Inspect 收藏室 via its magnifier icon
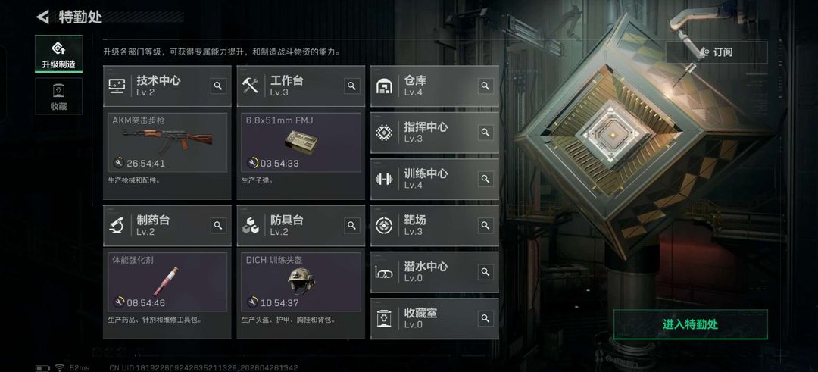This screenshot has height=372, width=818. click(x=485, y=318)
